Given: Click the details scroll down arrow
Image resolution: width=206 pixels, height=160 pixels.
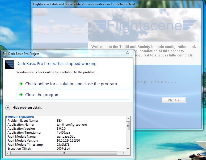Looking at the screenshot, I should pos(128,149).
